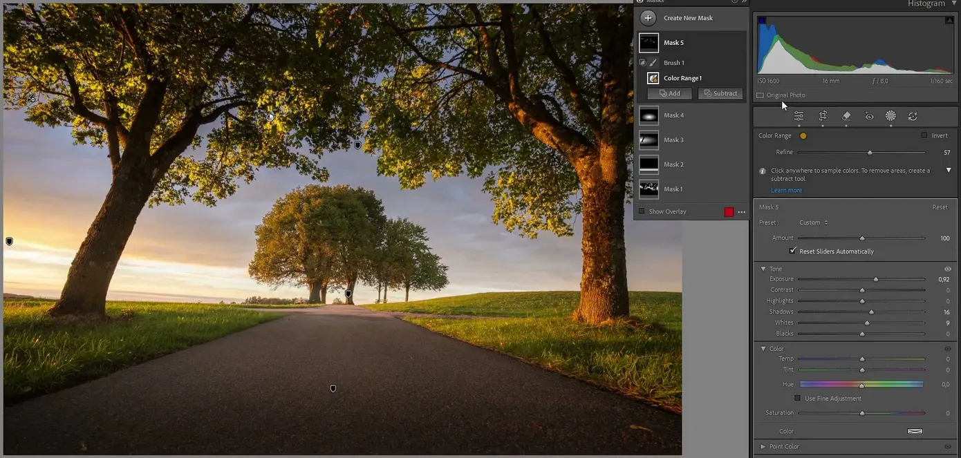Toggle the Tone section eye icon
The height and width of the screenshot is (458, 961).
pos(948,269)
